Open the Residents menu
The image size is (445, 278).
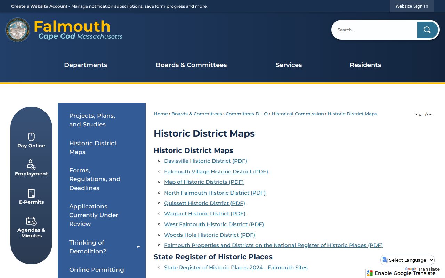(365, 65)
